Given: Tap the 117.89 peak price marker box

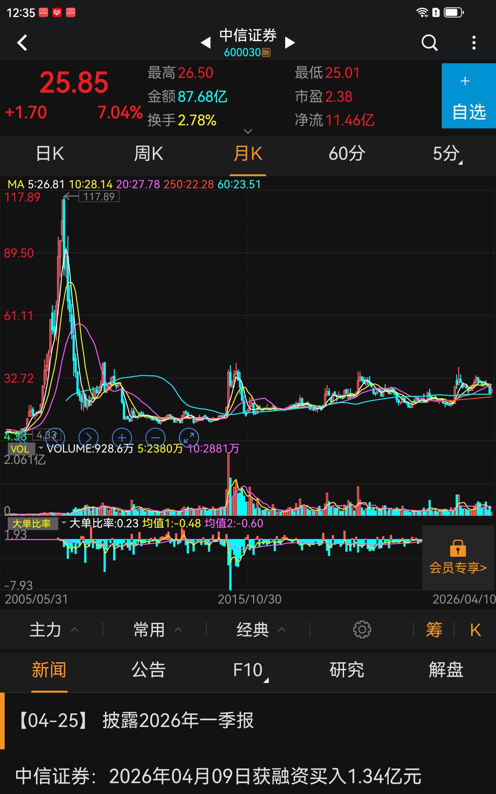Looking at the screenshot, I should (x=99, y=197).
